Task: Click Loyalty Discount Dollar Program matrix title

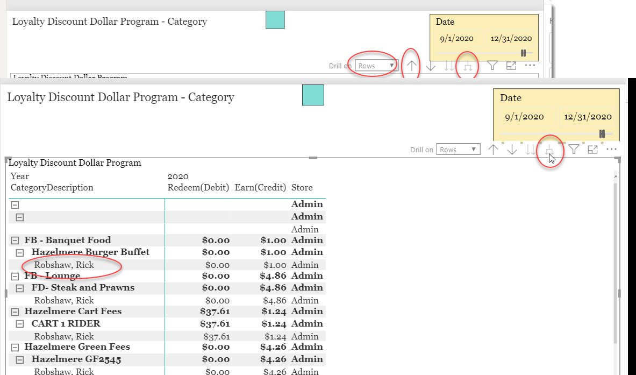Action: tap(75, 162)
